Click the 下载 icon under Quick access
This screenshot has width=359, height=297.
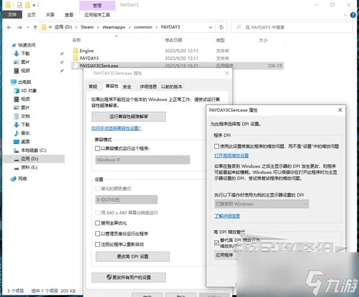[x=16, y=54]
